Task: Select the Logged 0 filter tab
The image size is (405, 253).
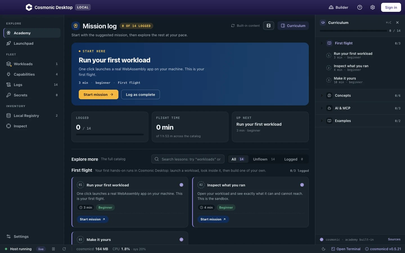Action: coord(294,159)
